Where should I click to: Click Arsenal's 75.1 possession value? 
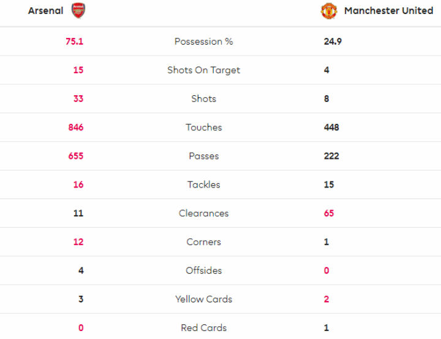[74, 42]
